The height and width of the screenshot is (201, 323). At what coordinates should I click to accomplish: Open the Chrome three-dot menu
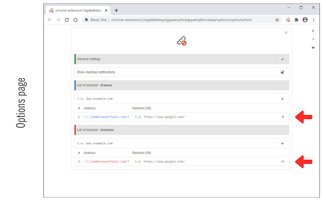point(314,20)
